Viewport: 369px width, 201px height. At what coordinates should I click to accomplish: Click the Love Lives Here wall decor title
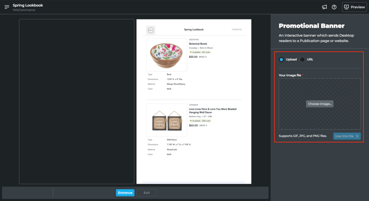point(213,111)
